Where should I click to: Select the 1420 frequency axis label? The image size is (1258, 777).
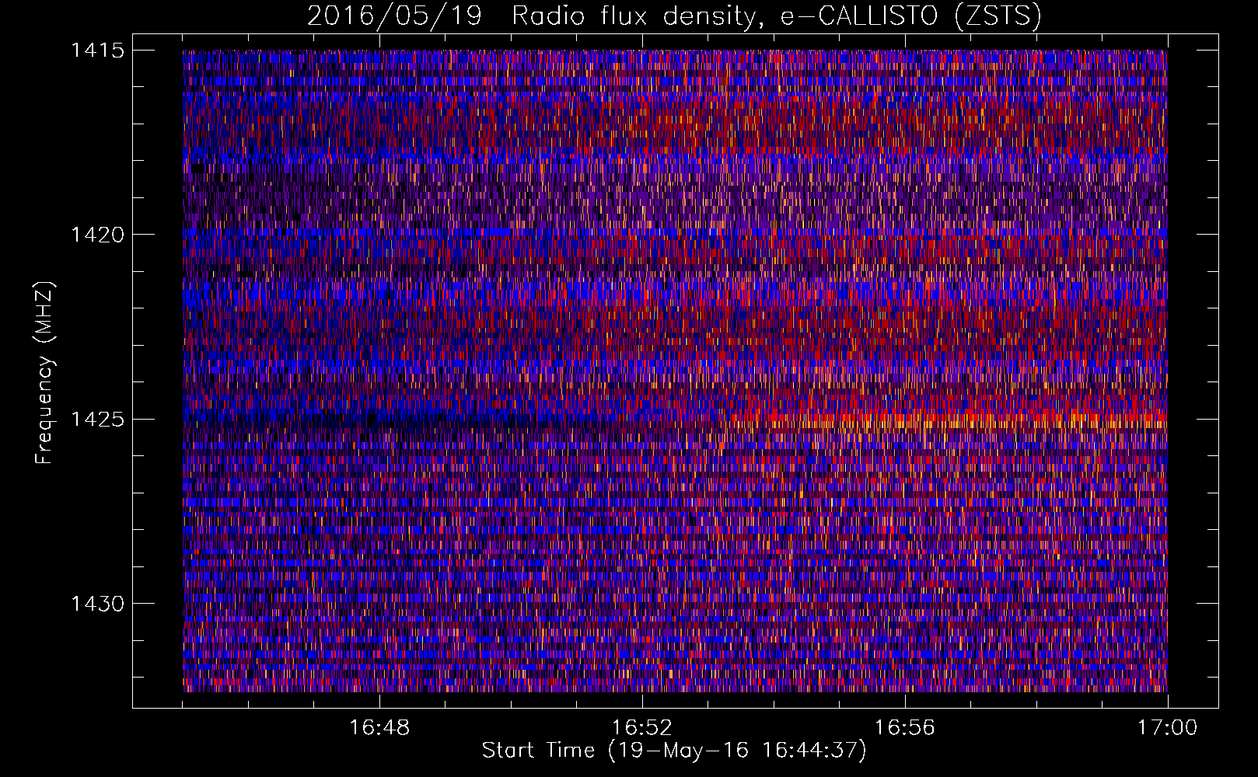(x=97, y=235)
